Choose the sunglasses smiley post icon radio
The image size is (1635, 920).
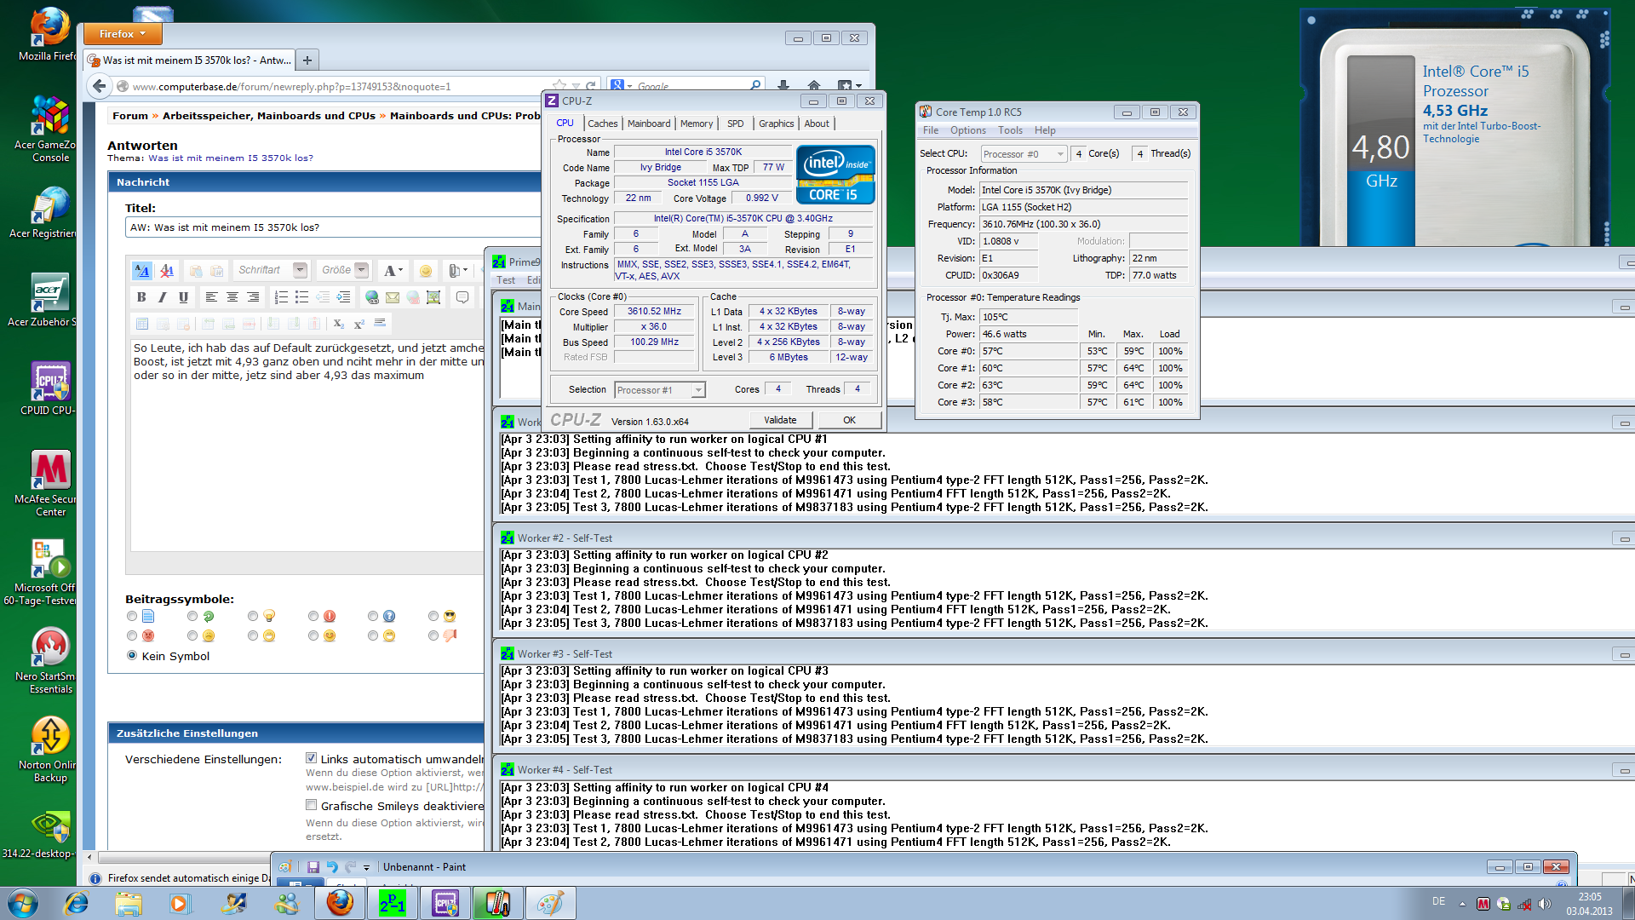(433, 616)
